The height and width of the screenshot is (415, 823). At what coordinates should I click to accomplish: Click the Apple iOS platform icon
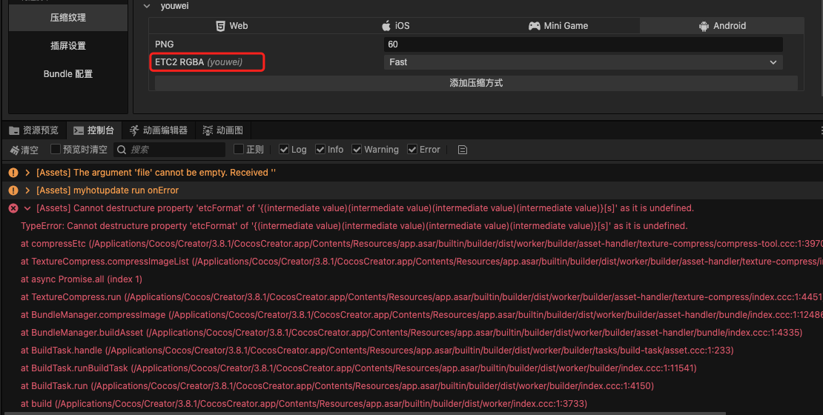[x=386, y=26]
